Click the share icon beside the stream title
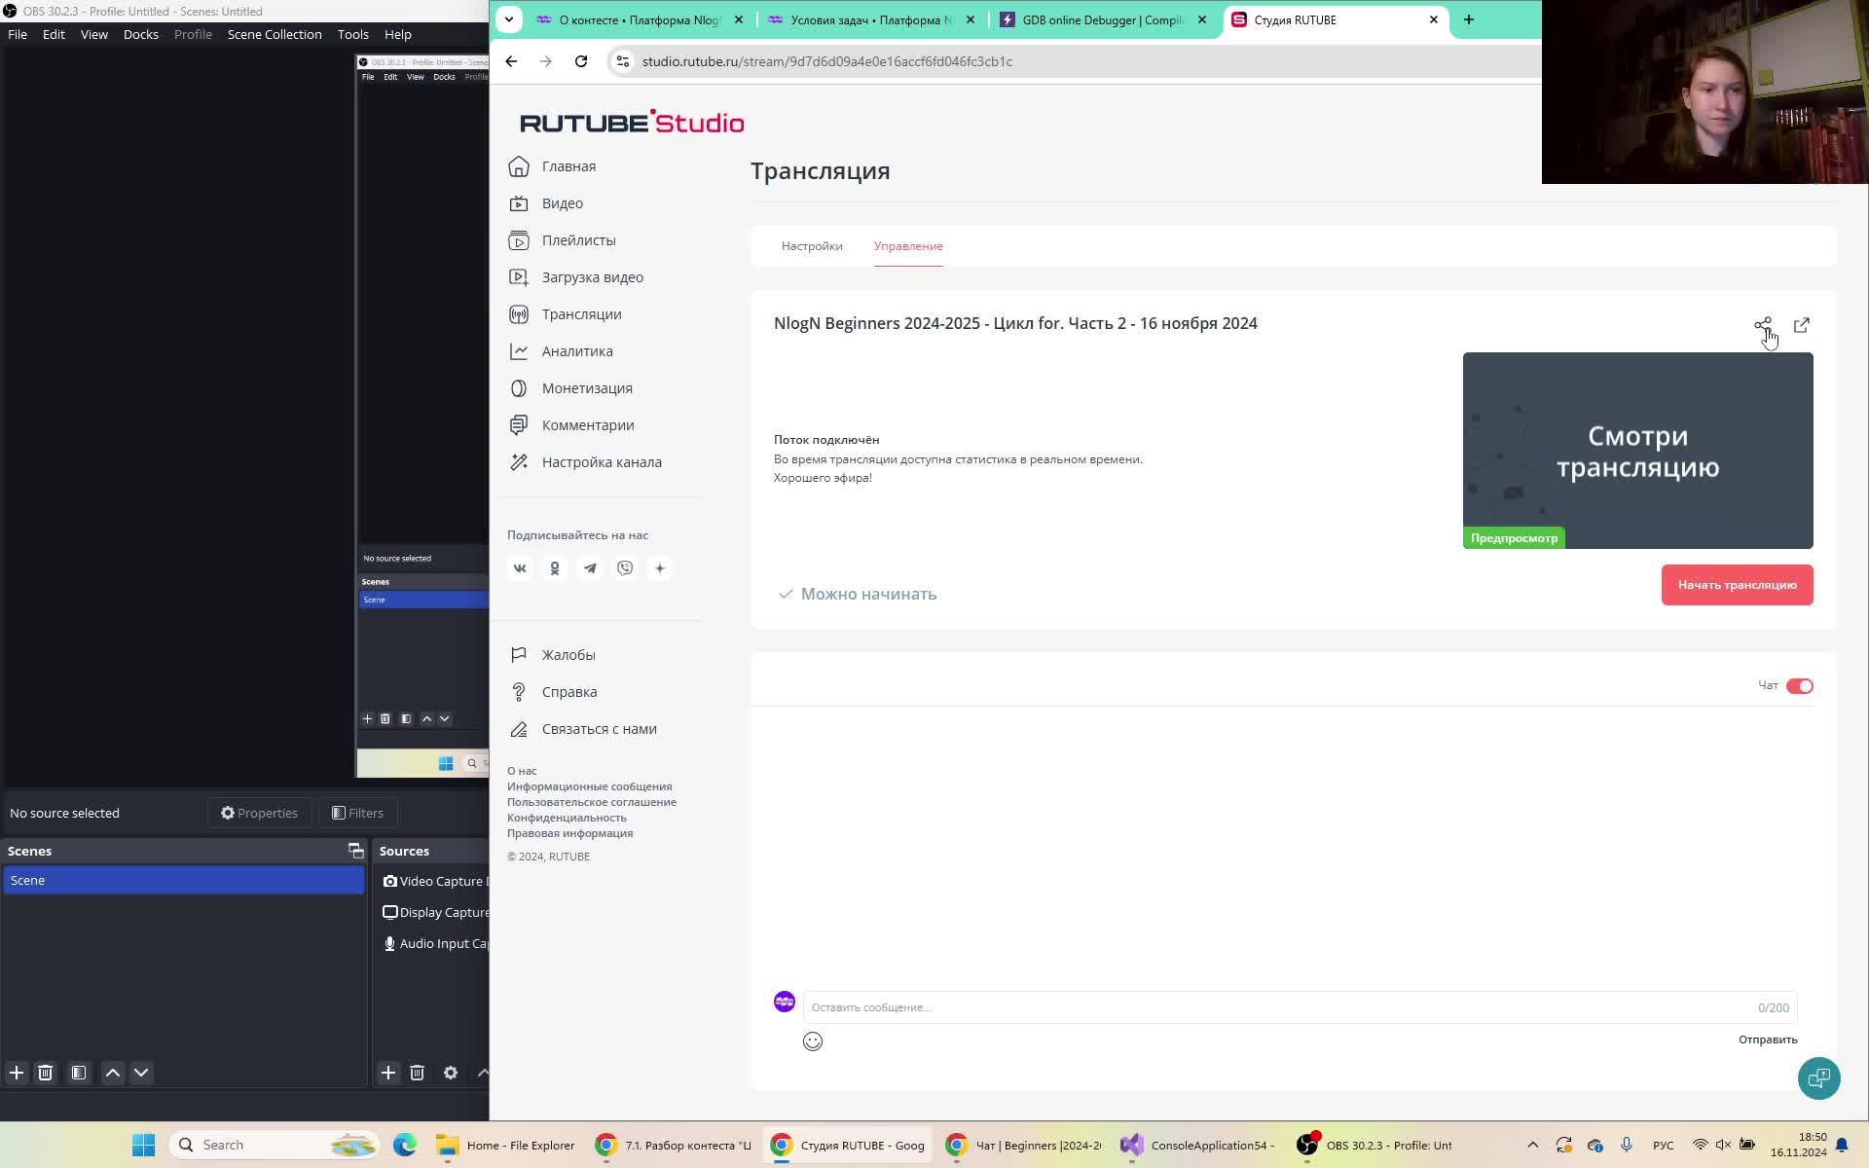The width and height of the screenshot is (1869, 1168). 1762,325
